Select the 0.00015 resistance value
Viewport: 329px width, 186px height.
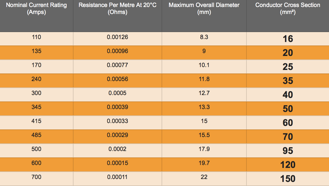click(118, 163)
